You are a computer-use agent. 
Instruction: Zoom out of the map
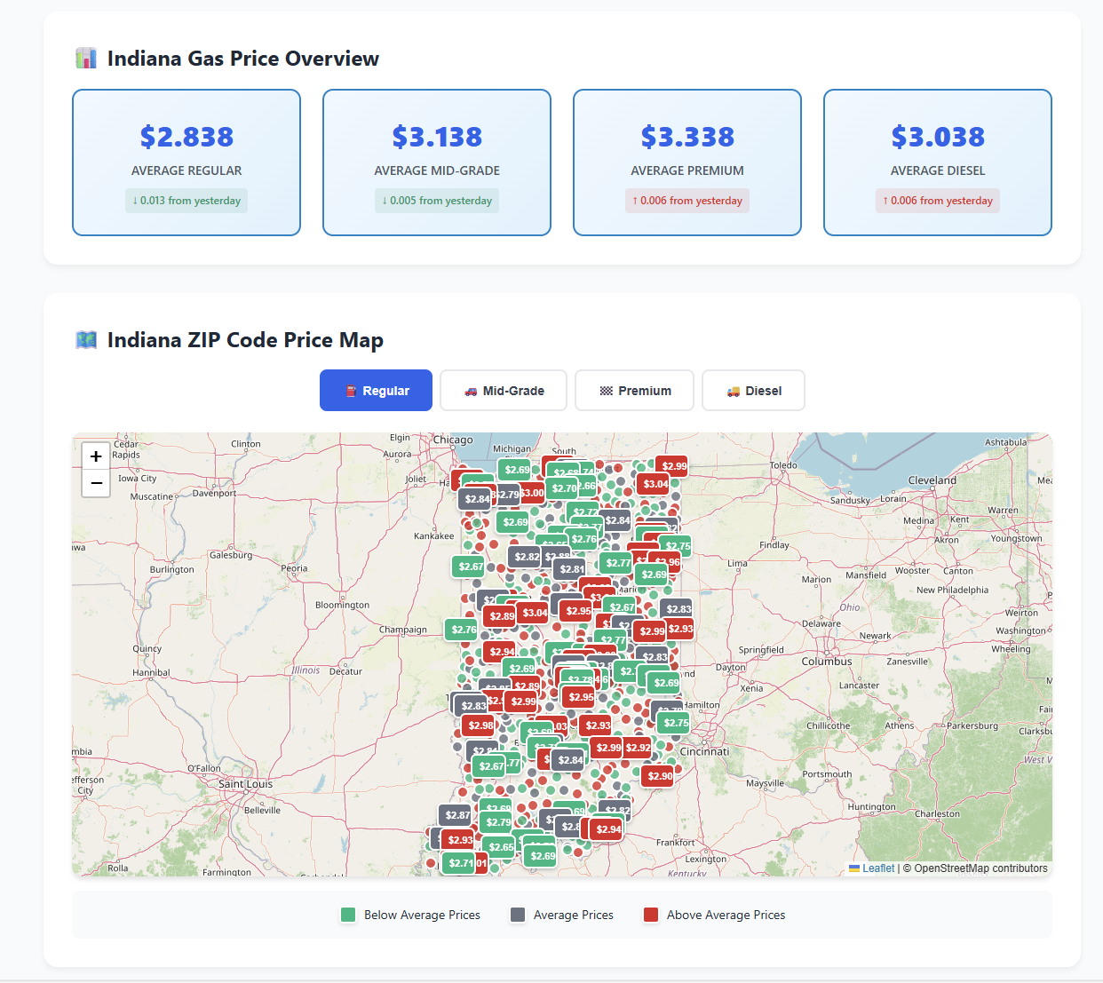coord(96,483)
